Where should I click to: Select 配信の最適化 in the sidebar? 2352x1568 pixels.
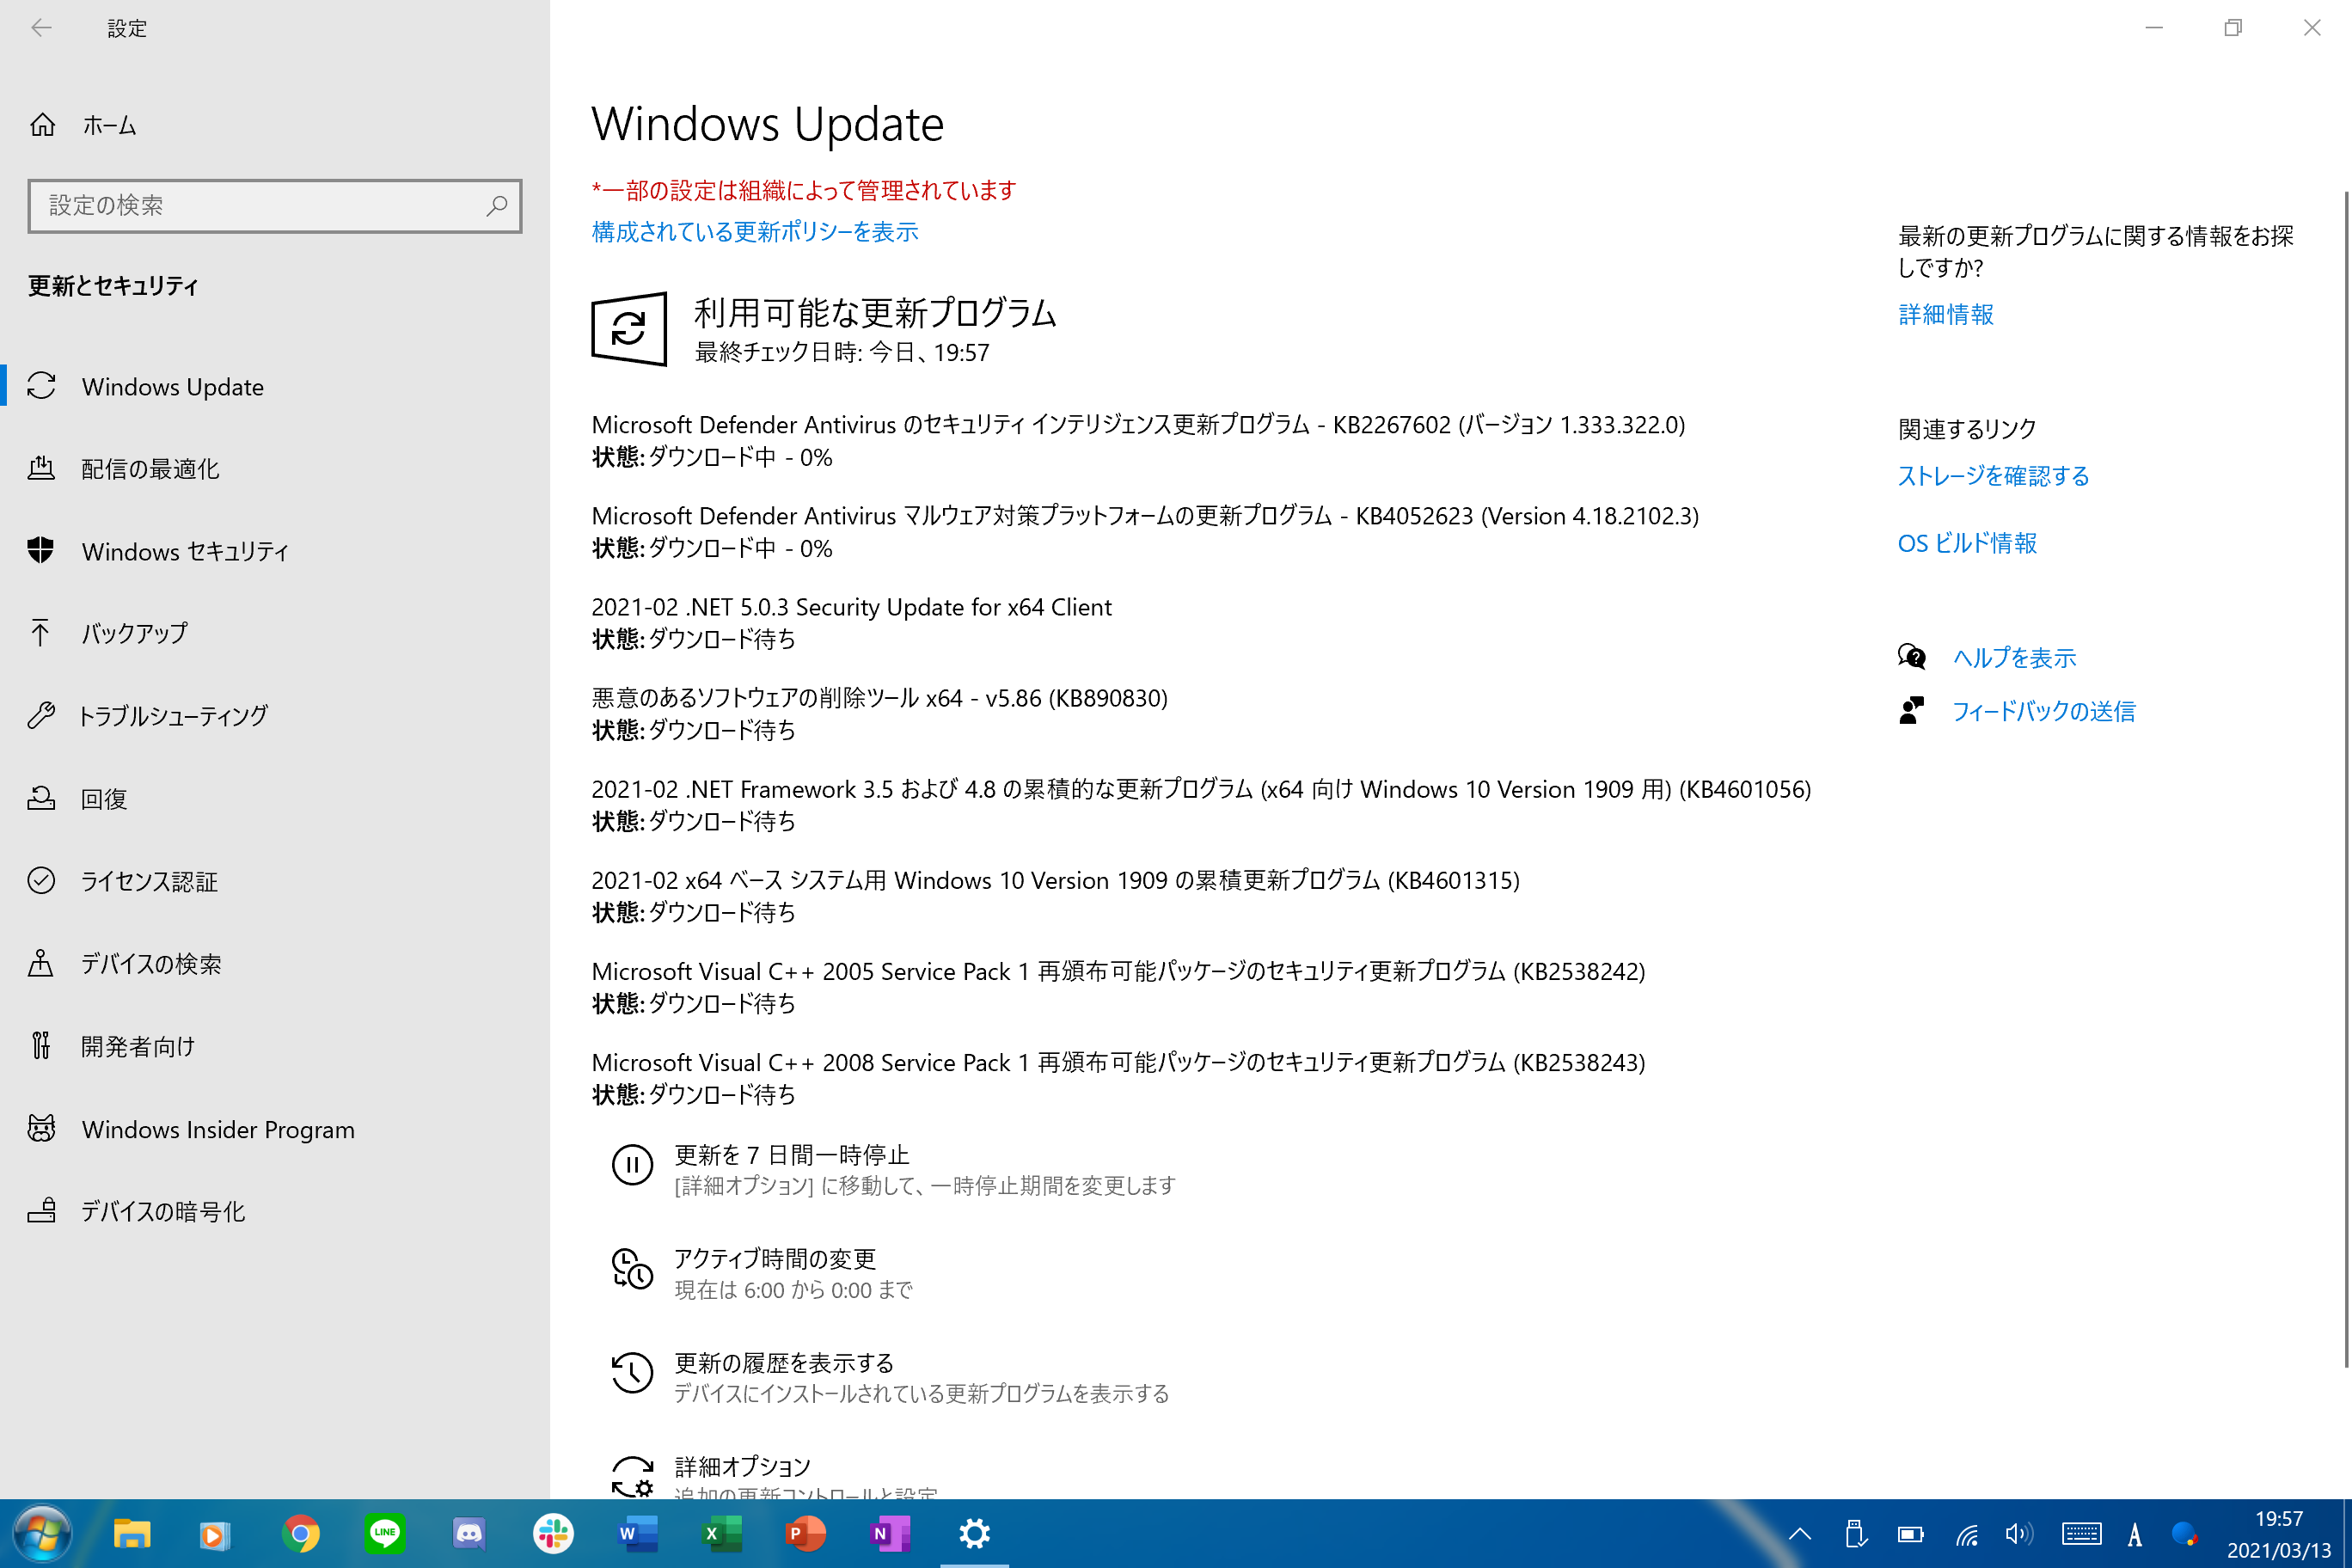point(150,469)
